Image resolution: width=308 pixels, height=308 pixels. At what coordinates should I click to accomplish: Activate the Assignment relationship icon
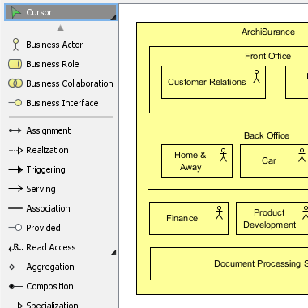tap(15, 130)
